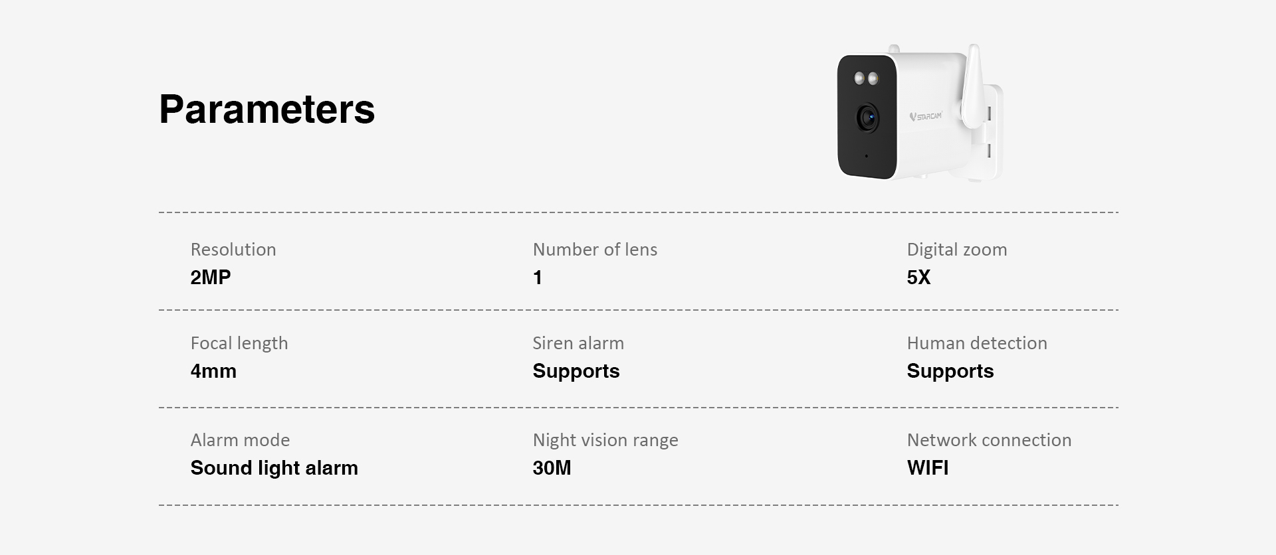1276x555 pixels.
Task: Click the Number of lens label
Action: pos(594,250)
